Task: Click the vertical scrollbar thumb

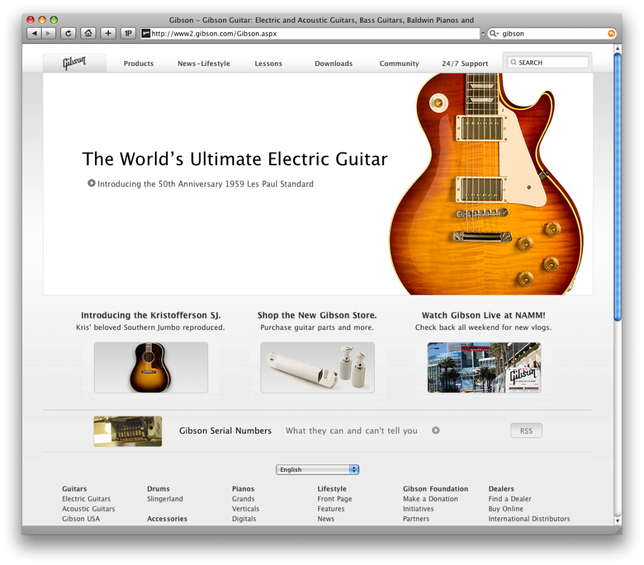Action: (x=618, y=187)
